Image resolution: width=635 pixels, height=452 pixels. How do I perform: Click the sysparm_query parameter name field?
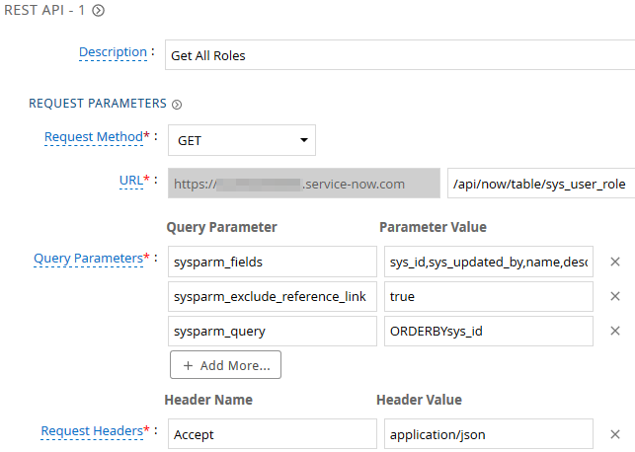click(273, 331)
